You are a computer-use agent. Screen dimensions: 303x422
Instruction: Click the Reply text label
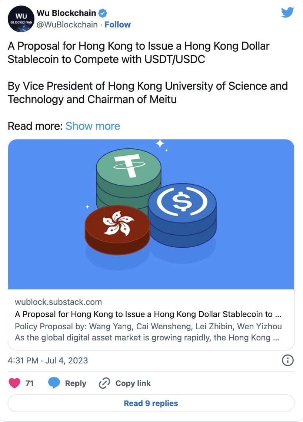click(x=76, y=383)
